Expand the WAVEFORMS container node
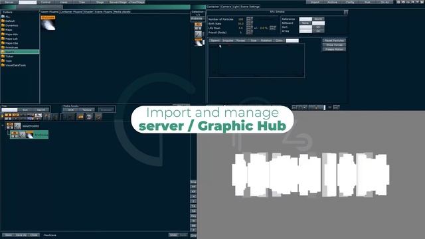 [3, 125]
